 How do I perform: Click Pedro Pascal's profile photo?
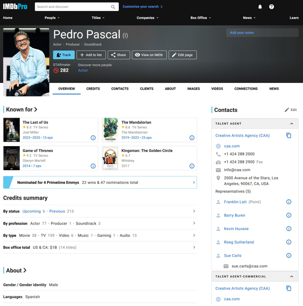[26, 62]
